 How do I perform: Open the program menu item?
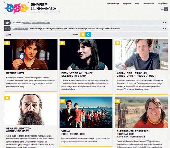(127, 4)
